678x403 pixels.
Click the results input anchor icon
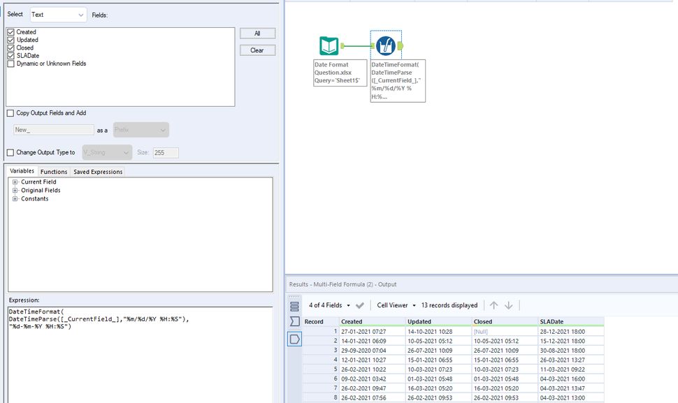coord(294,321)
